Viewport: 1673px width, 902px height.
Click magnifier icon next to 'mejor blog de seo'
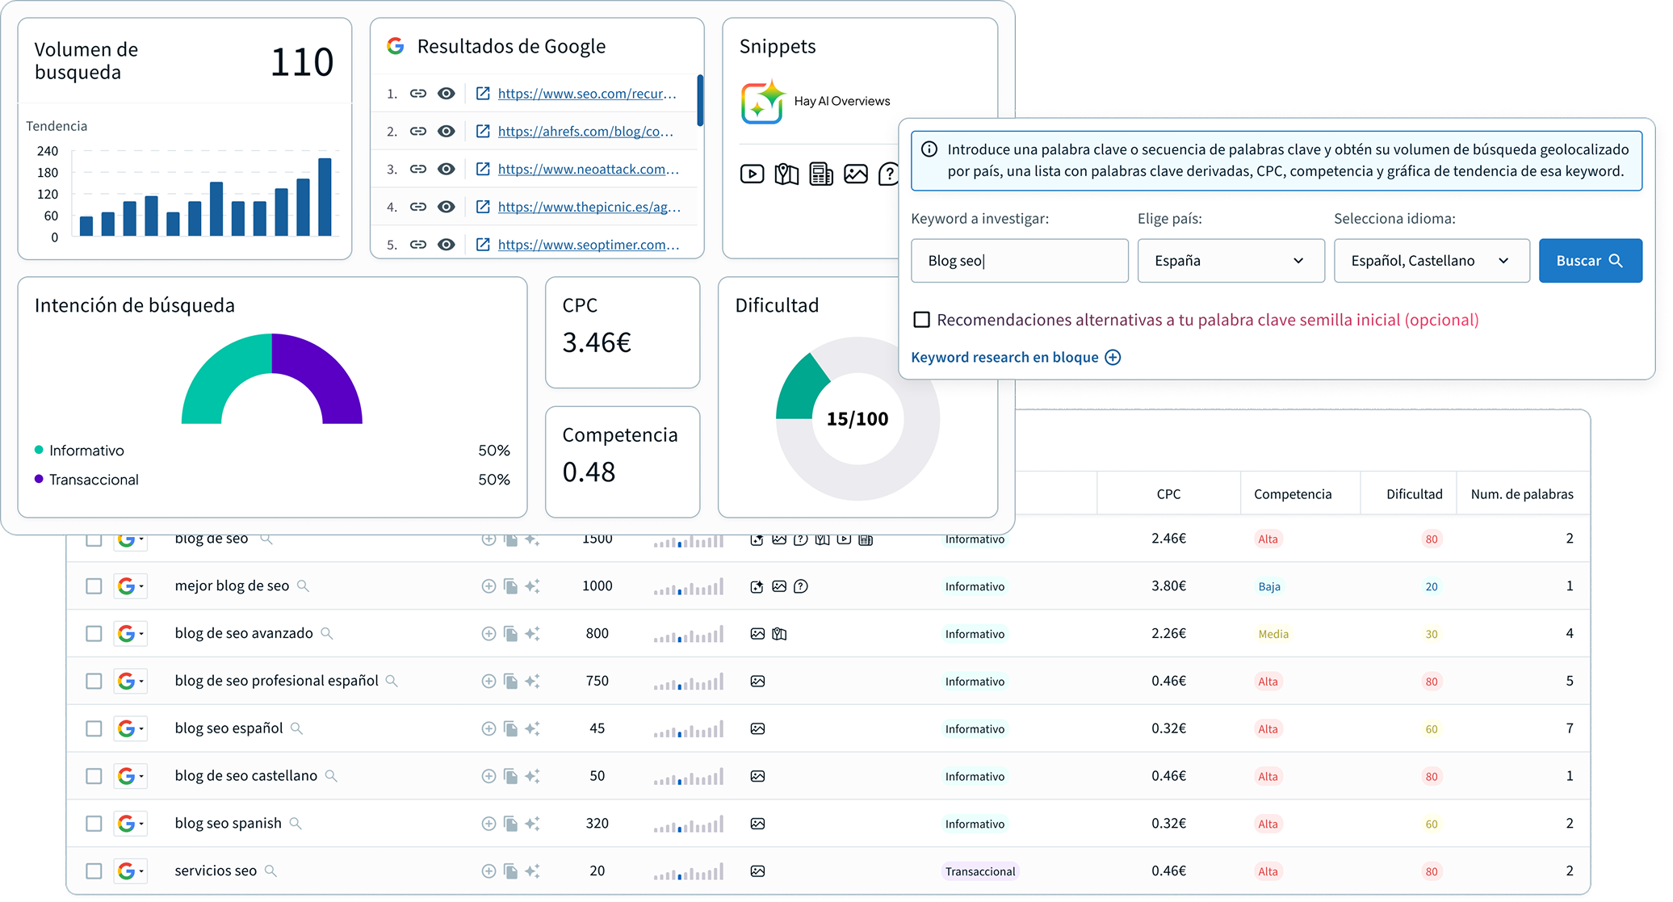click(x=303, y=586)
